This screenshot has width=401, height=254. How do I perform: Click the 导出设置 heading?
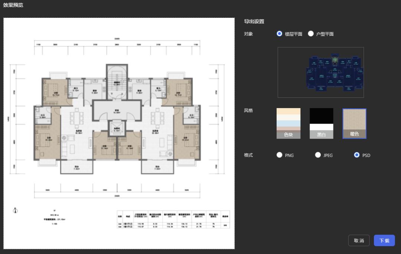[x=254, y=22]
